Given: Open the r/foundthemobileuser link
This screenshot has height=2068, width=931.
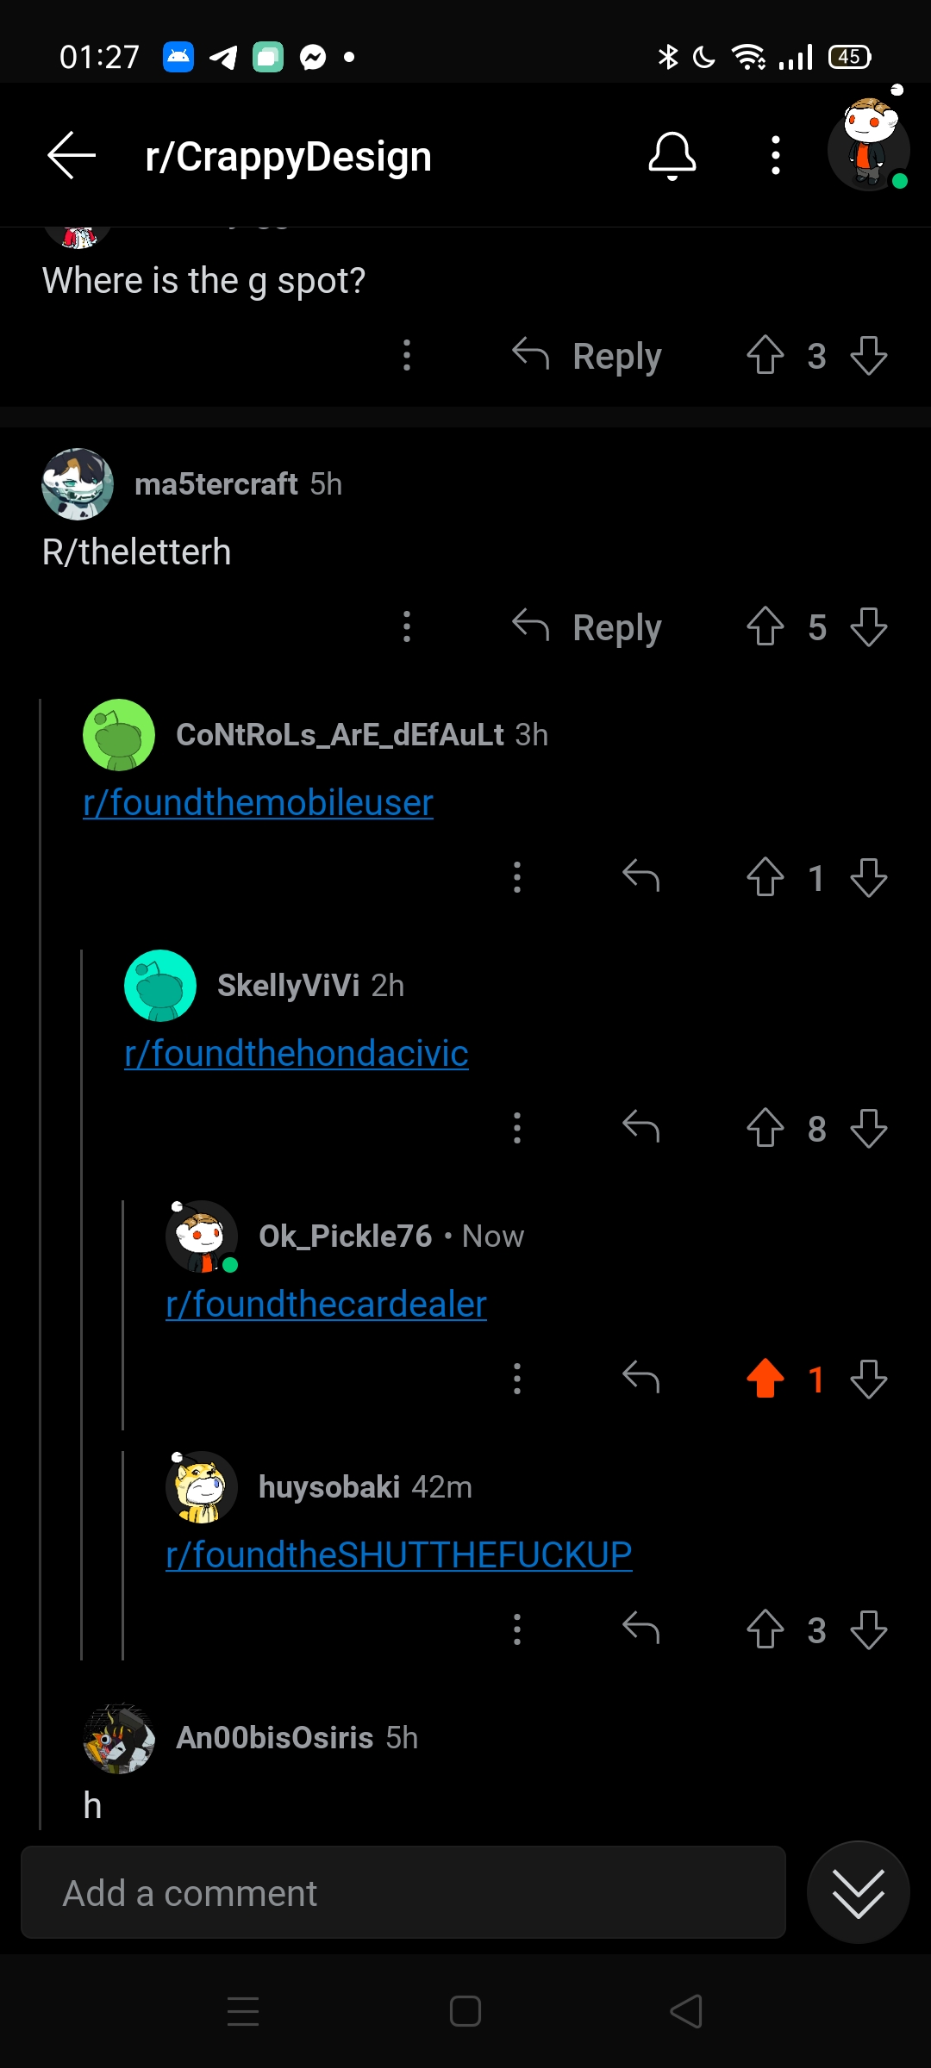Looking at the screenshot, I should 258,802.
